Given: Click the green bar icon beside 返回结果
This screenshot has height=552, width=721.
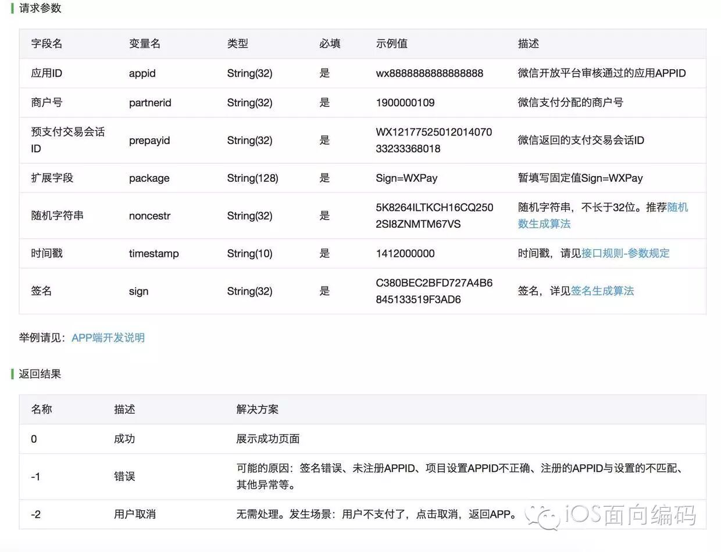Looking at the screenshot, I should click(13, 374).
